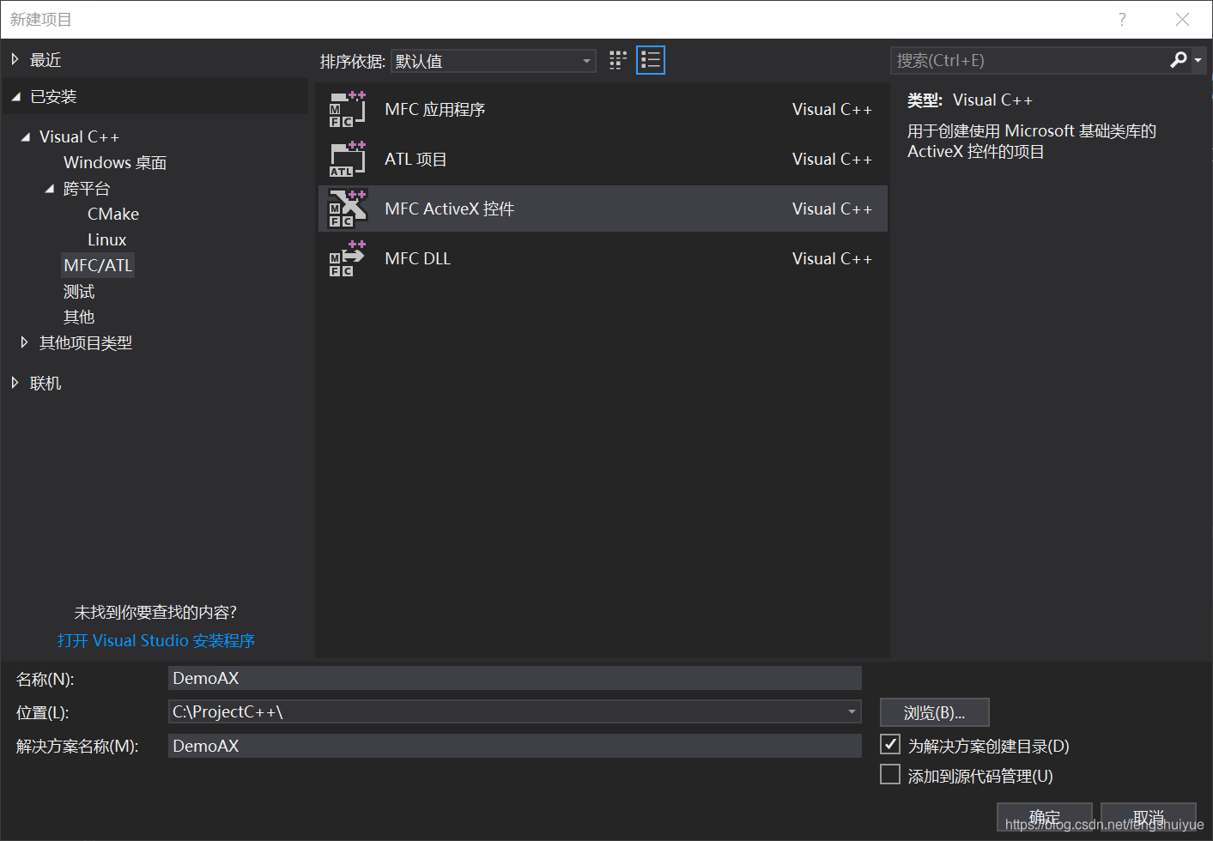Enable 添加到源代码管理 checkbox
Screen dimensions: 1213x841
(890, 774)
